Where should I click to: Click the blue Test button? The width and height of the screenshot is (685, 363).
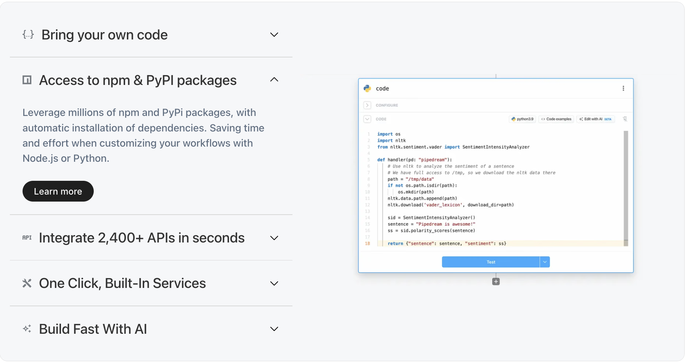[490, 262]
